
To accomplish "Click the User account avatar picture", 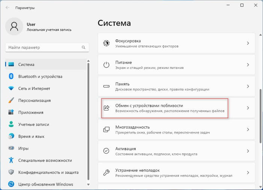I will click(14, 27).
